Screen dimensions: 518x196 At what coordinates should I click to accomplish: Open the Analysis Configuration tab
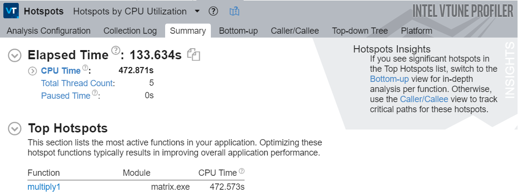click(x=49, y=31)
